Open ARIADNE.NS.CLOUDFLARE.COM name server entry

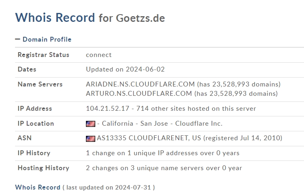pyautogui.click(x=140, y=84)
